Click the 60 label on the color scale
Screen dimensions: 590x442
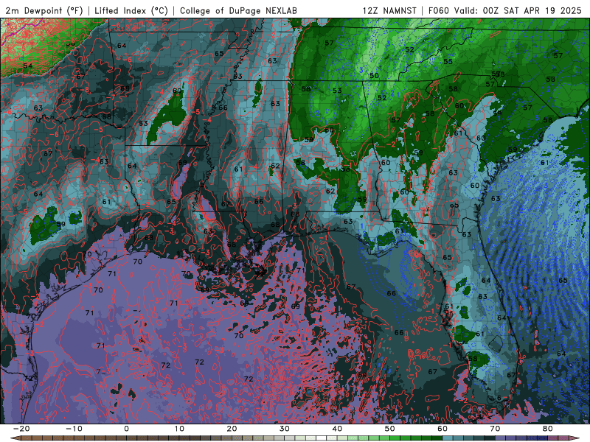442,429
